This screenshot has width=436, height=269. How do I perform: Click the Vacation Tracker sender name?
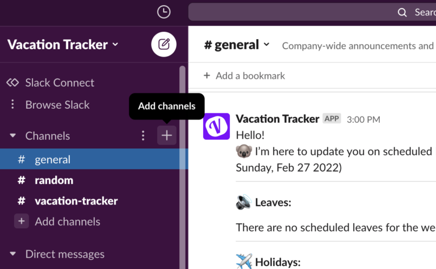click(277, 119)
